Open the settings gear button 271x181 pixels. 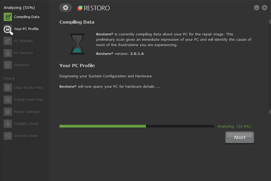(65, 8)
